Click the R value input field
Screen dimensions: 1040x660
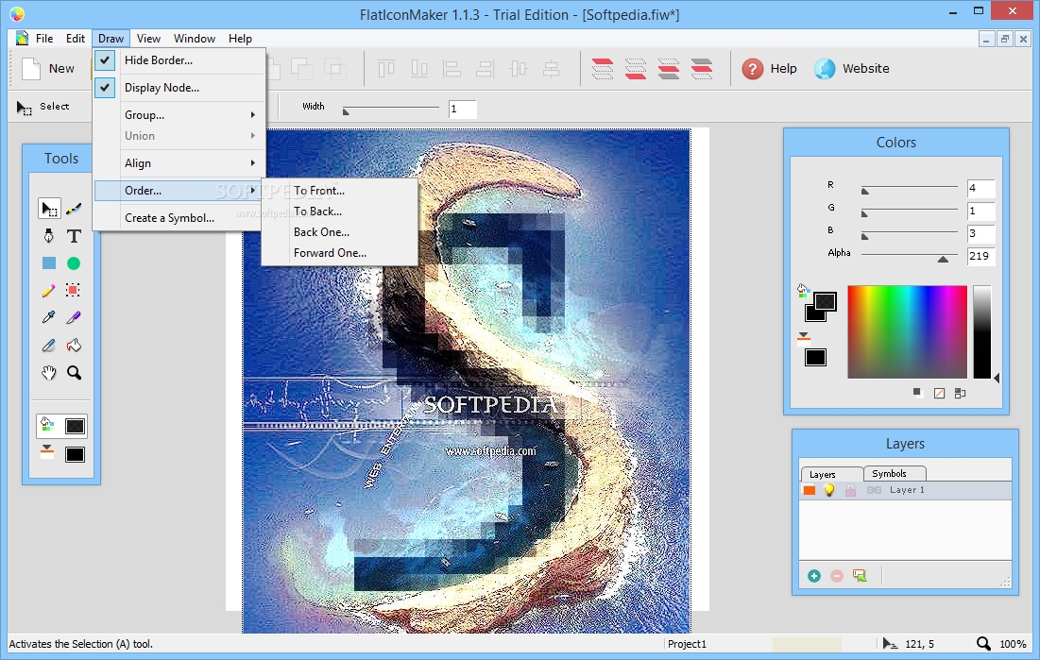980,189
